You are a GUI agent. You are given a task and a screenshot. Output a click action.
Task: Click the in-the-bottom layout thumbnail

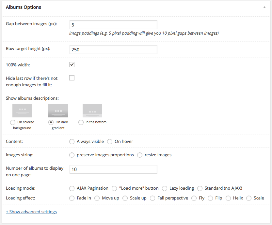click(x=92, y=111)
